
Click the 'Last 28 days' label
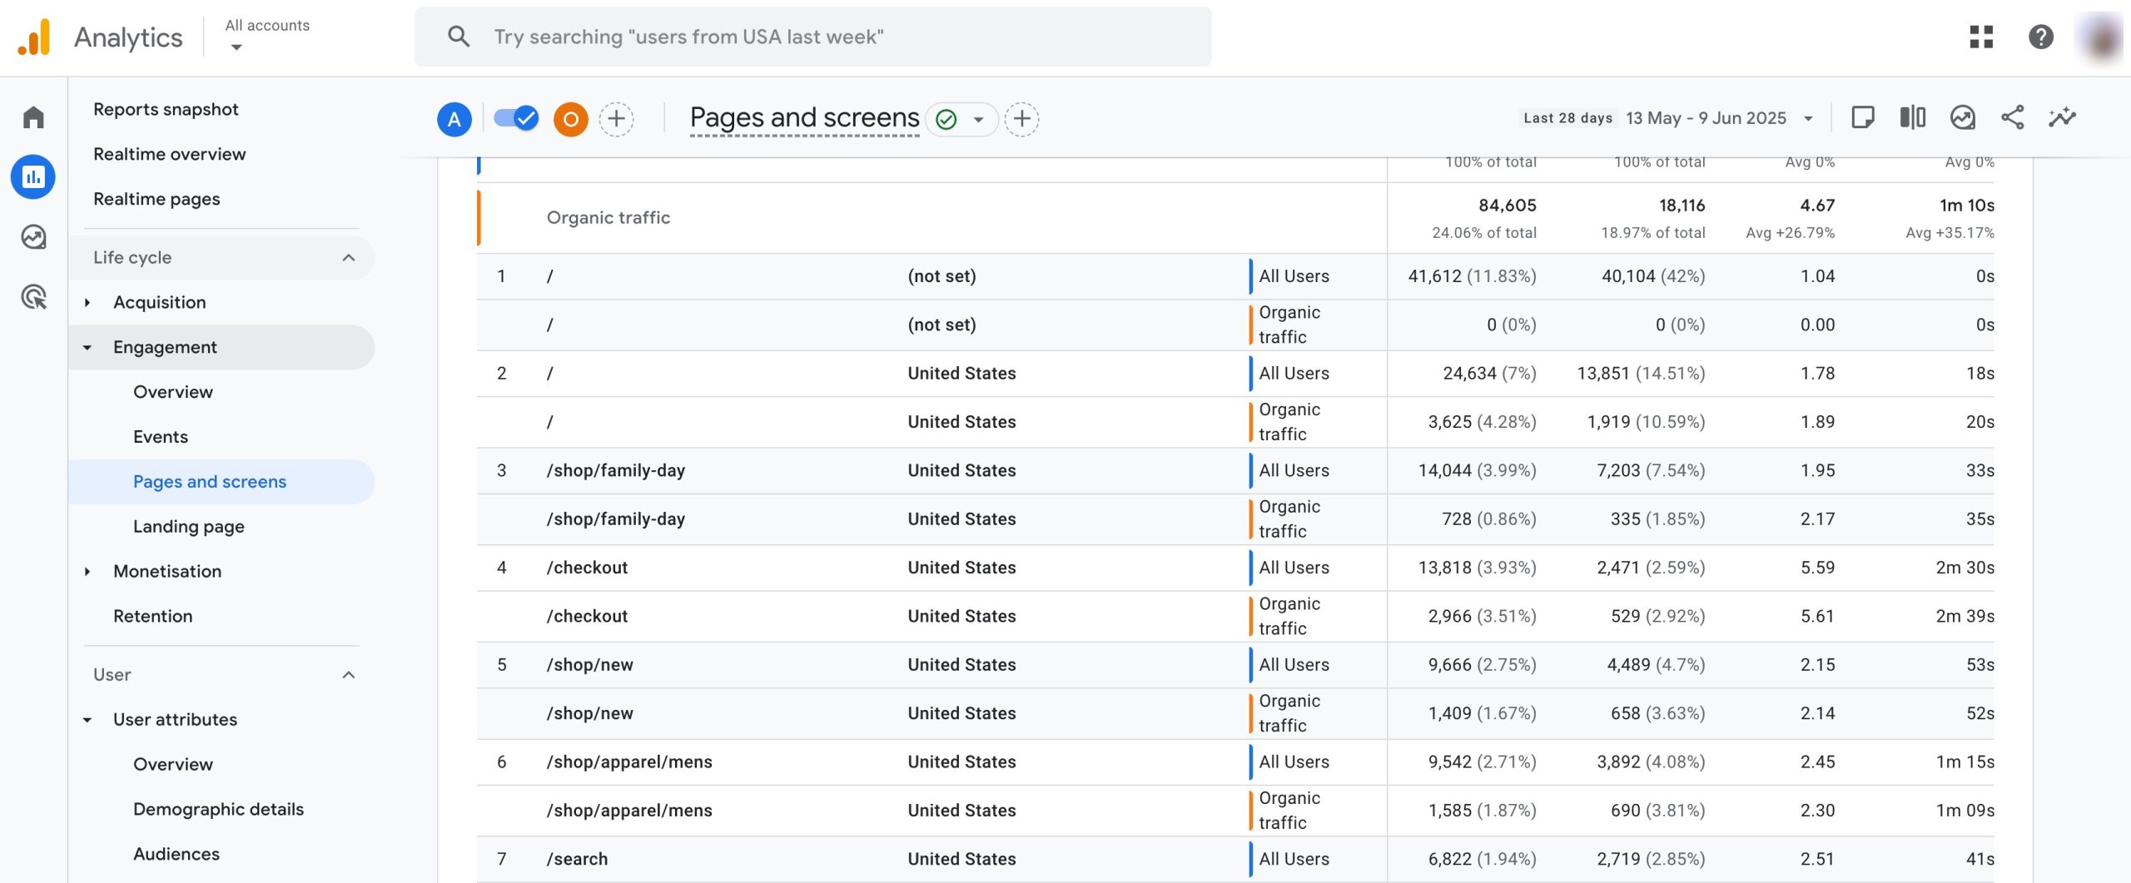[1567, 118]
